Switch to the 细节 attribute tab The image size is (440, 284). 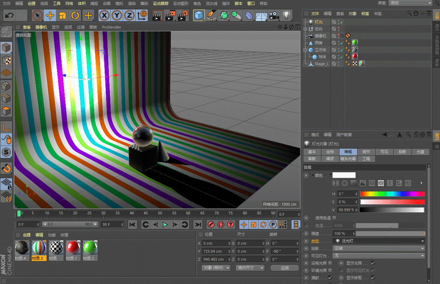[366, 152]
